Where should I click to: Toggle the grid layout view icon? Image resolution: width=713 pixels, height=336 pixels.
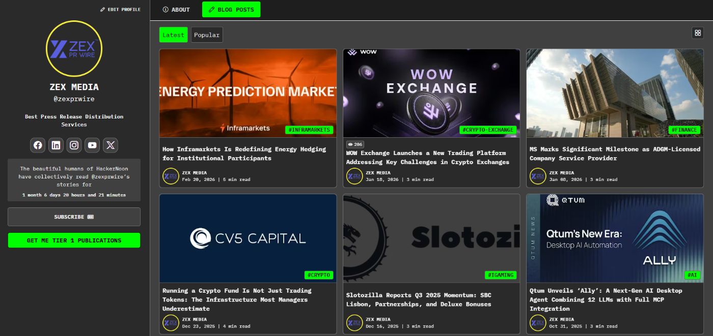tap(697, 33)
